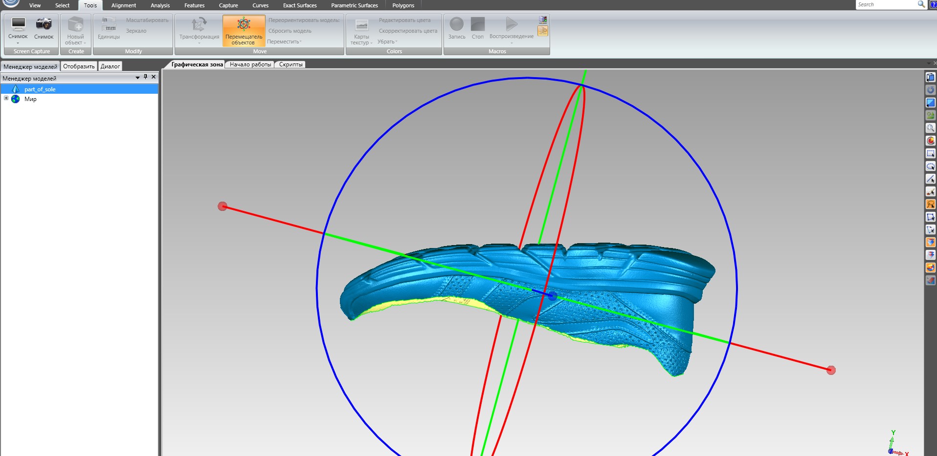Click the camera Снимок icon
Image resolution: width=937 pixels, height=456 pixels.
click(x=44, y=24)
